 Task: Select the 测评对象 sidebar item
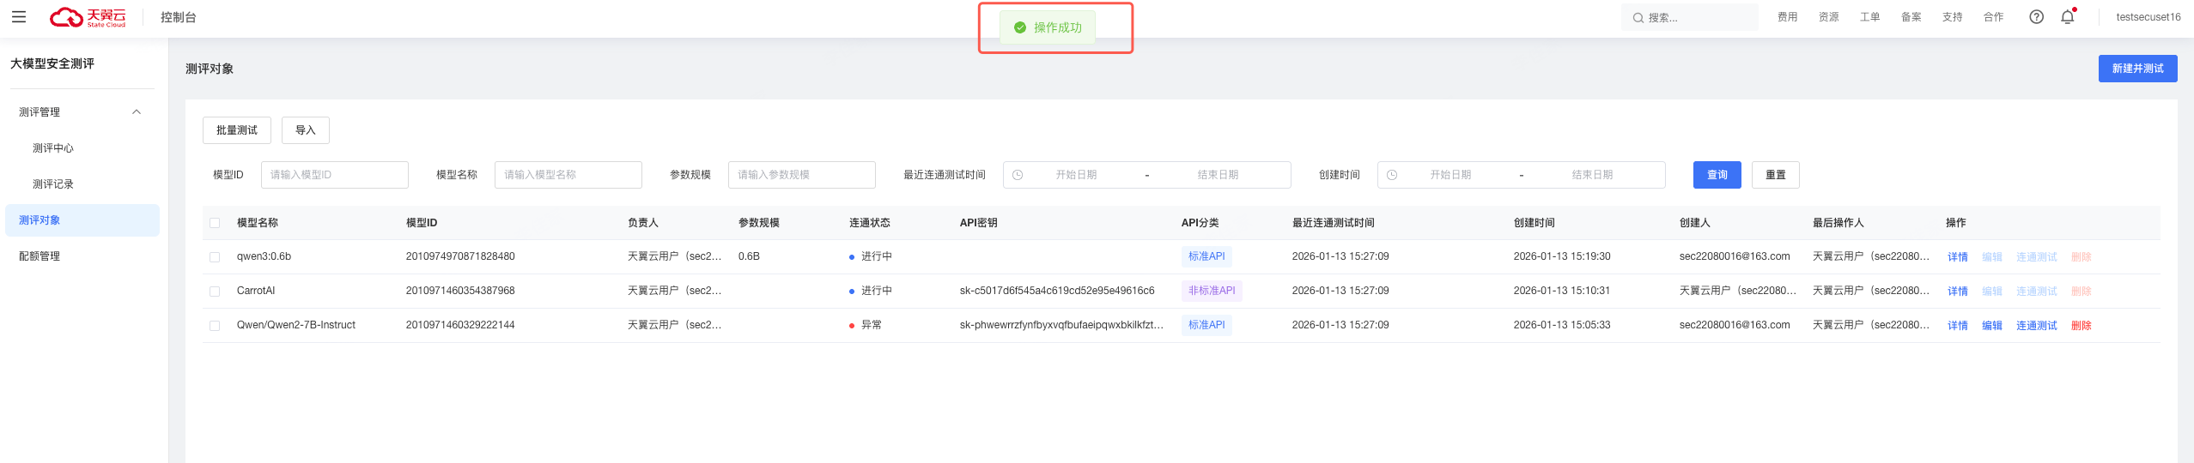tap(82, 220)
